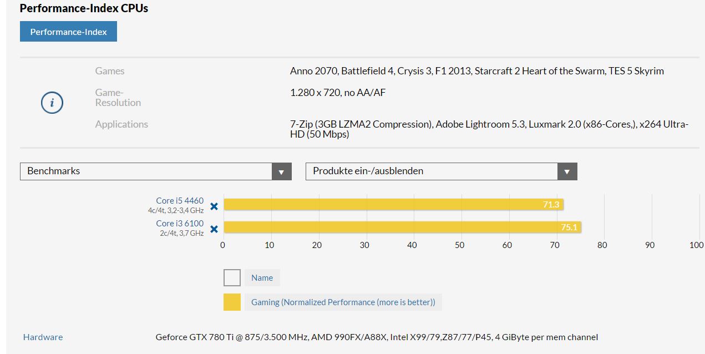Image resolution: width=705 pixels, height=354 pixels.
Task: Click the 71.3 value label
Action: 551,205
